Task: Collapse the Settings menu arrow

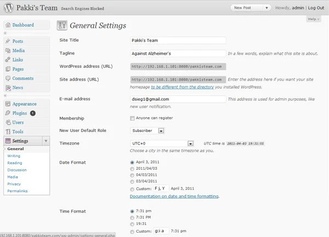Action: tap(46, 141)
